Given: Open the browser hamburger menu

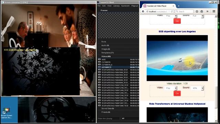Looking at the screenshot, I should (x=214, y=11).
